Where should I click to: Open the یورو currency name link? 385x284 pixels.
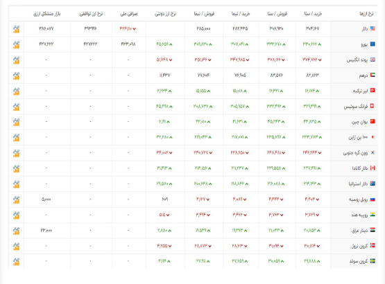click(x=364, y=44)
